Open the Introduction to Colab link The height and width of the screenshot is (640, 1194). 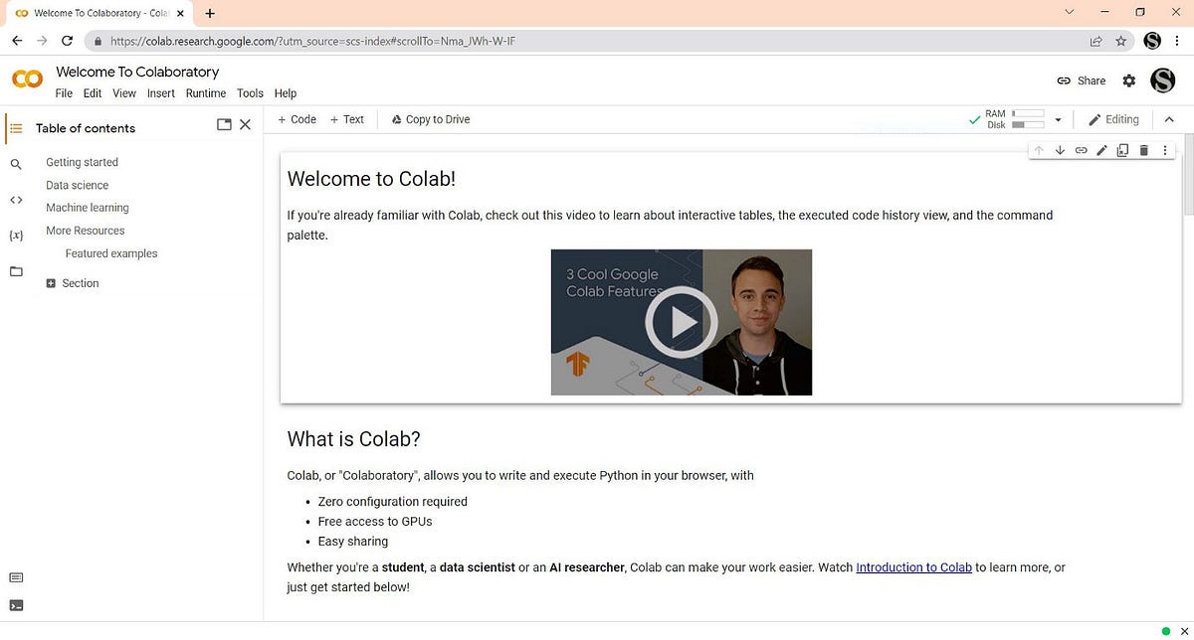click(x=912, y=566)
